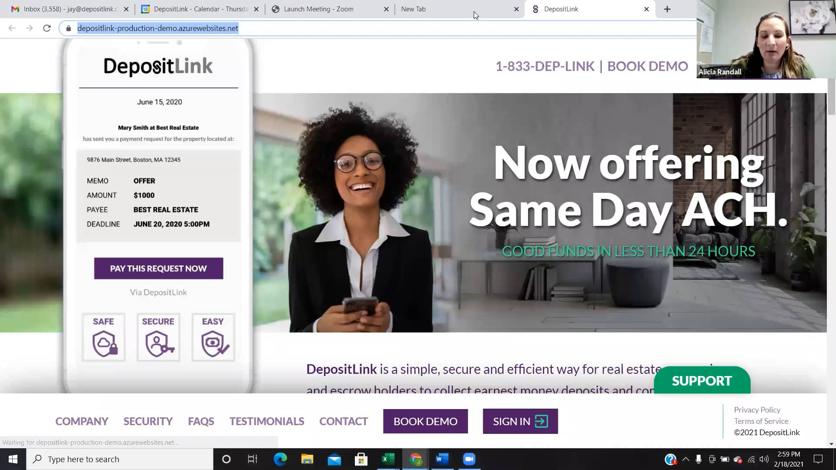
Task: Open the TESTIMONIALS menu item
Action: point(266,421)
